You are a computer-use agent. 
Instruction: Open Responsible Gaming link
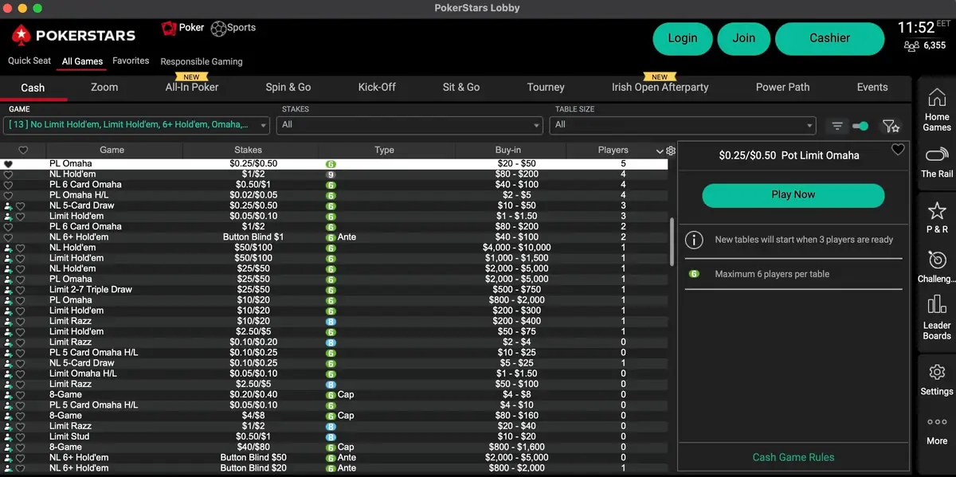pos(202,61)
